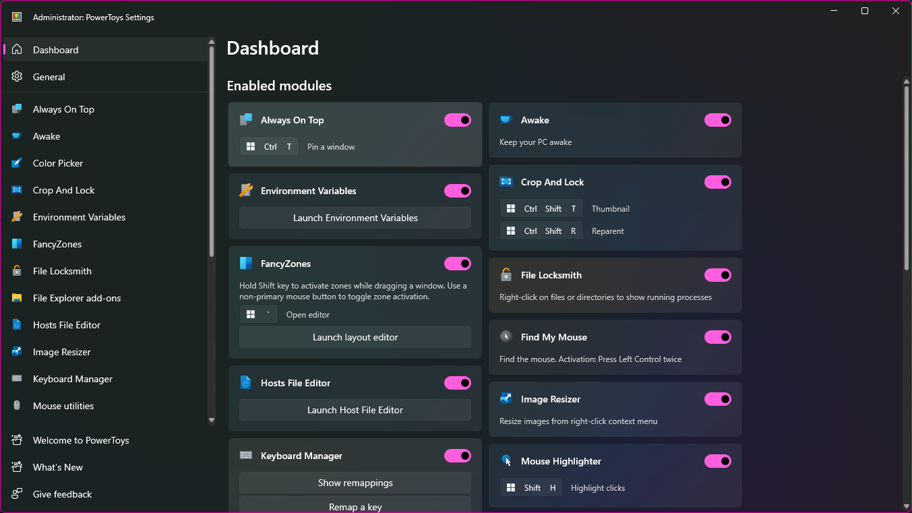Viewport: 912px width, 513px height.
Task: Click the Launch Host File Editor button
Action: pyautogui.click(x=355, y=410)
